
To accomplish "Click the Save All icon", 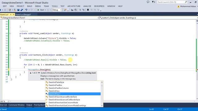I will (x=22, y=10).
